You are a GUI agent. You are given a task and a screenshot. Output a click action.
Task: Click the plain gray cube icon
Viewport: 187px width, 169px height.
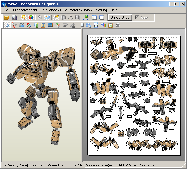point(40,17)
